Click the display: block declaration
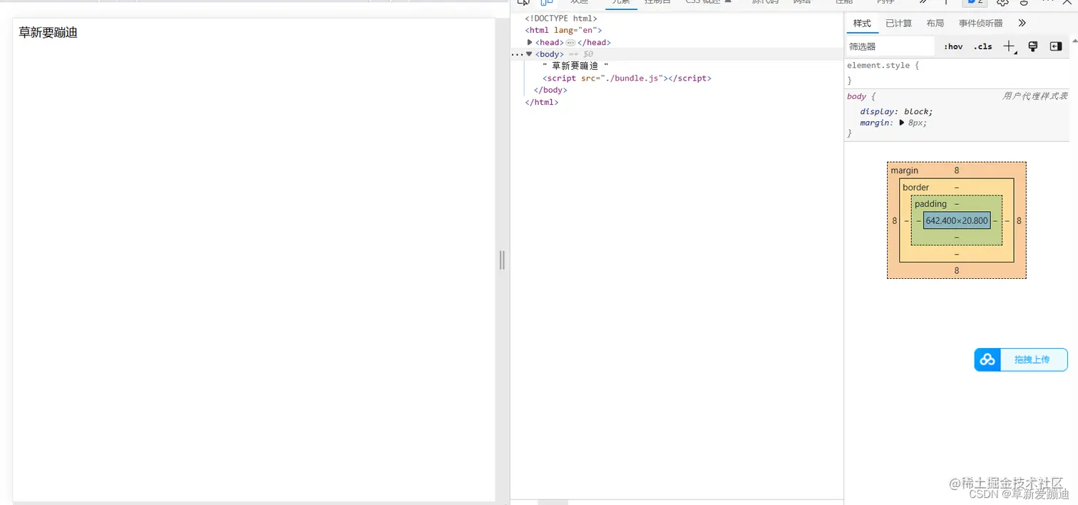 click(x=896, y=111)
